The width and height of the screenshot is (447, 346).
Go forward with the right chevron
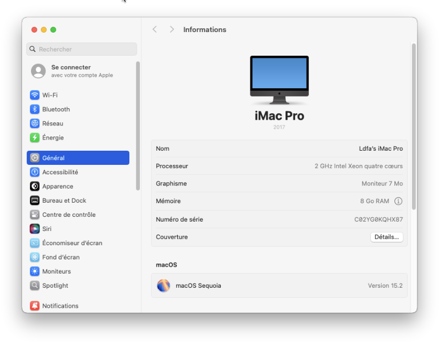coord(171,29)
